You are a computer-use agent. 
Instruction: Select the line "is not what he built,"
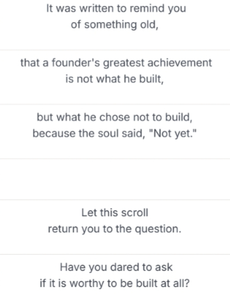(114, 79)
